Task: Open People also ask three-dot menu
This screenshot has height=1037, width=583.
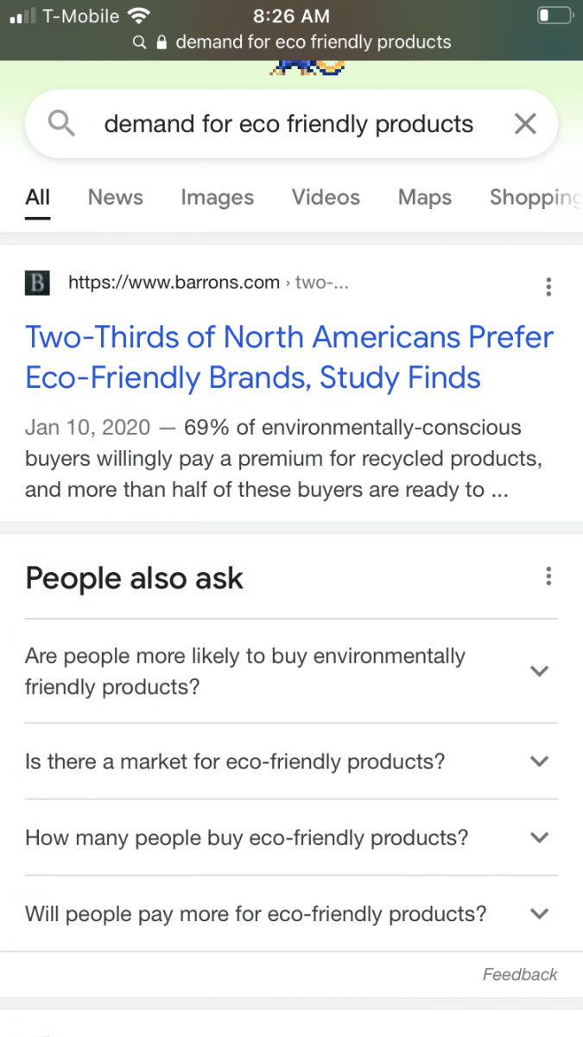Action: [x=549, y=576]
